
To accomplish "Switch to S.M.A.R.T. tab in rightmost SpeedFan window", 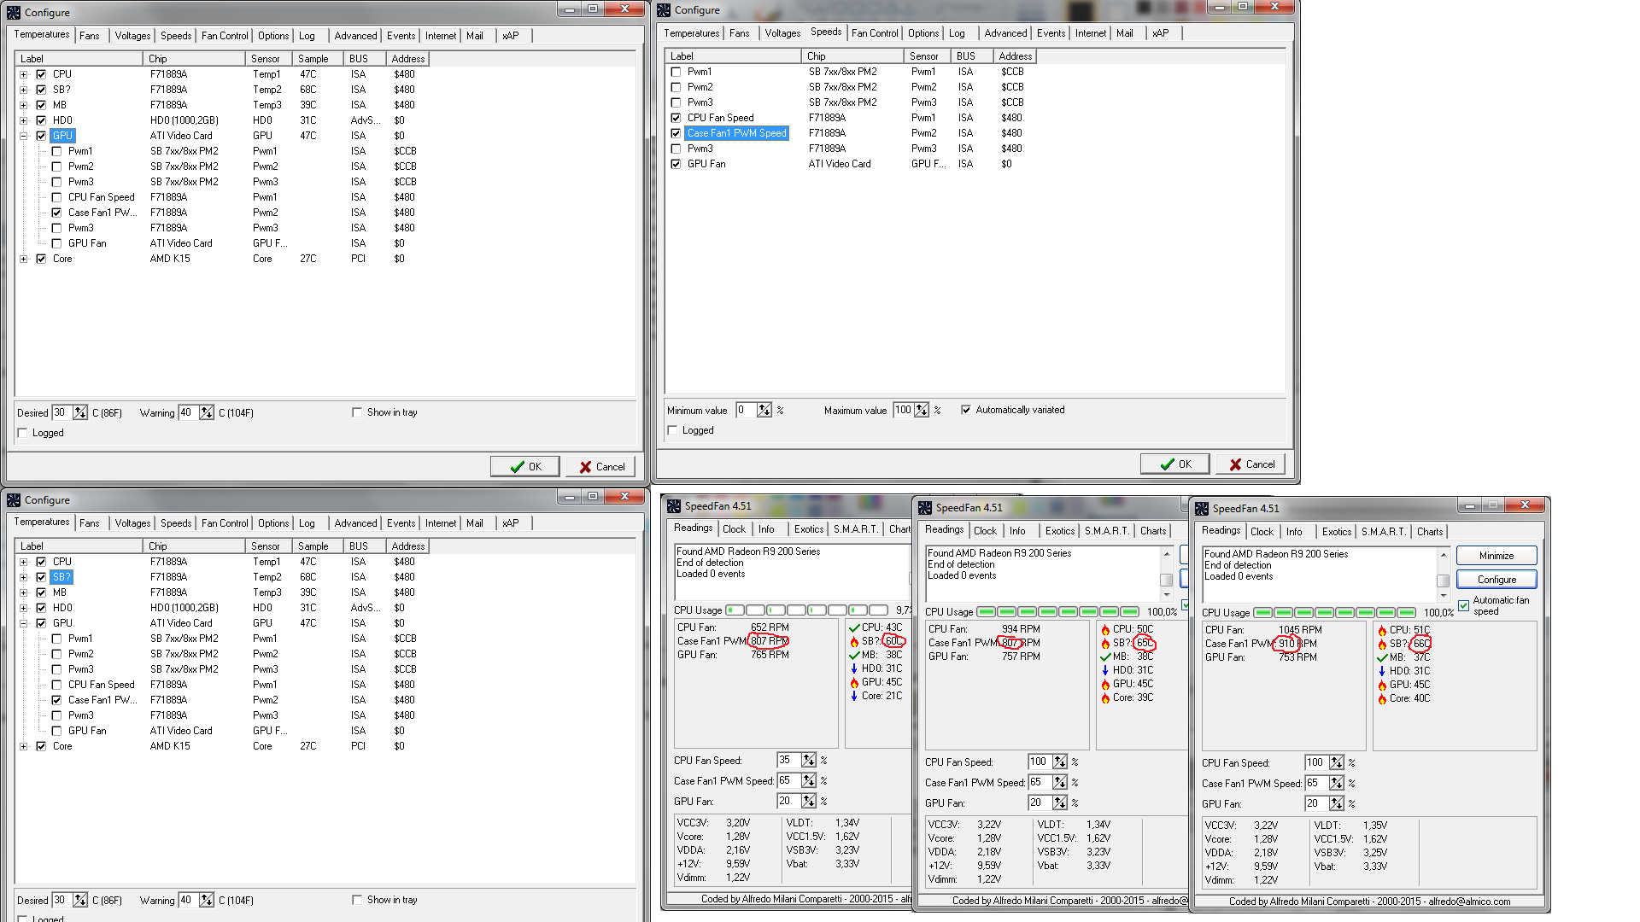I will (x=1383, y=532).
